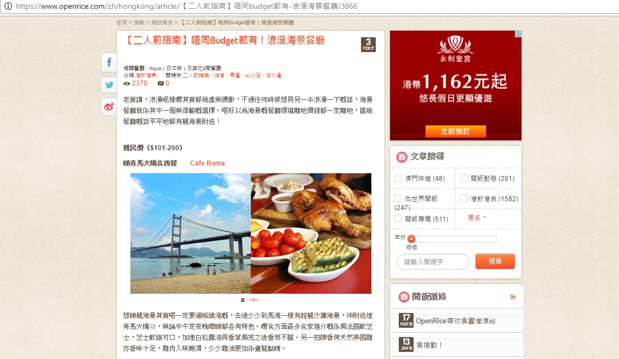
Task: Check the 澳門味道 (48) checkbox
Action: coord(398,178)
